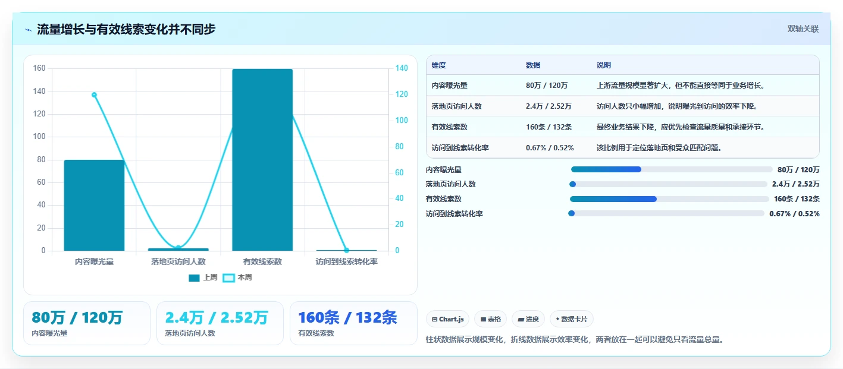Select the 80万 / 120万 data card
The image size is (843, 369).
tap(87, 323)
